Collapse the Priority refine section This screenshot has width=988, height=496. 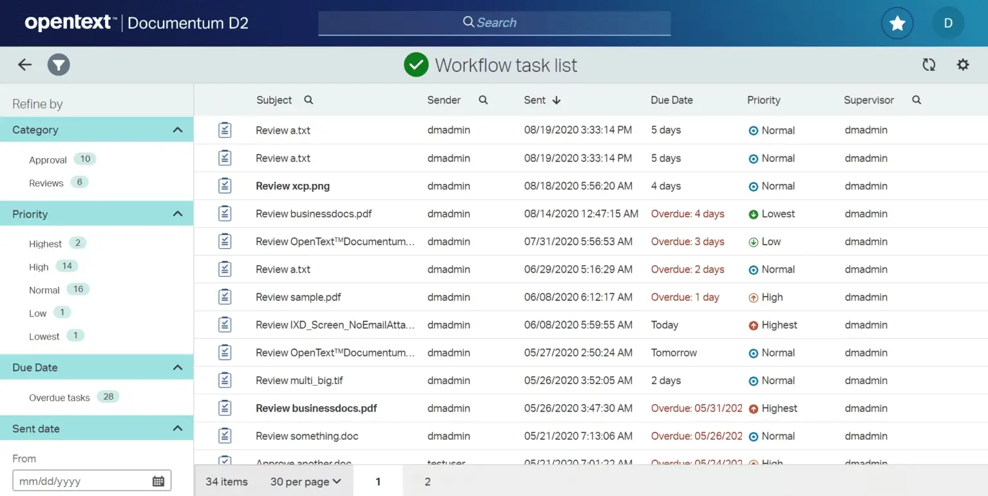click(x=178, y=214)
